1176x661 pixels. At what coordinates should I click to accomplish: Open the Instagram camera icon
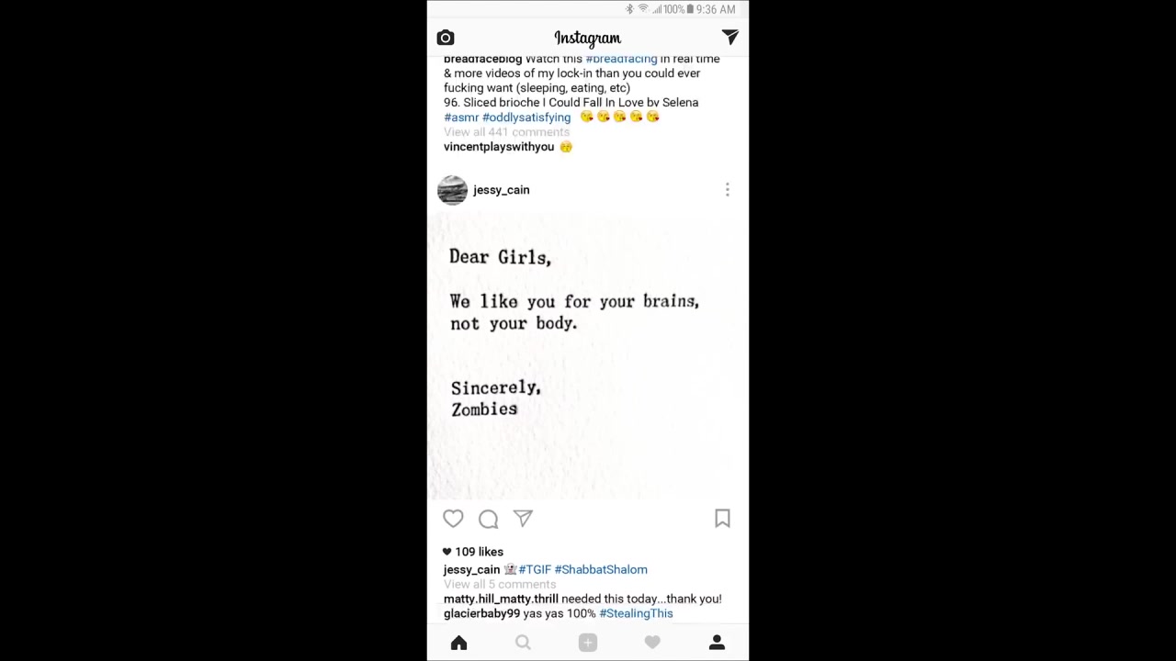tap(446, 38)
